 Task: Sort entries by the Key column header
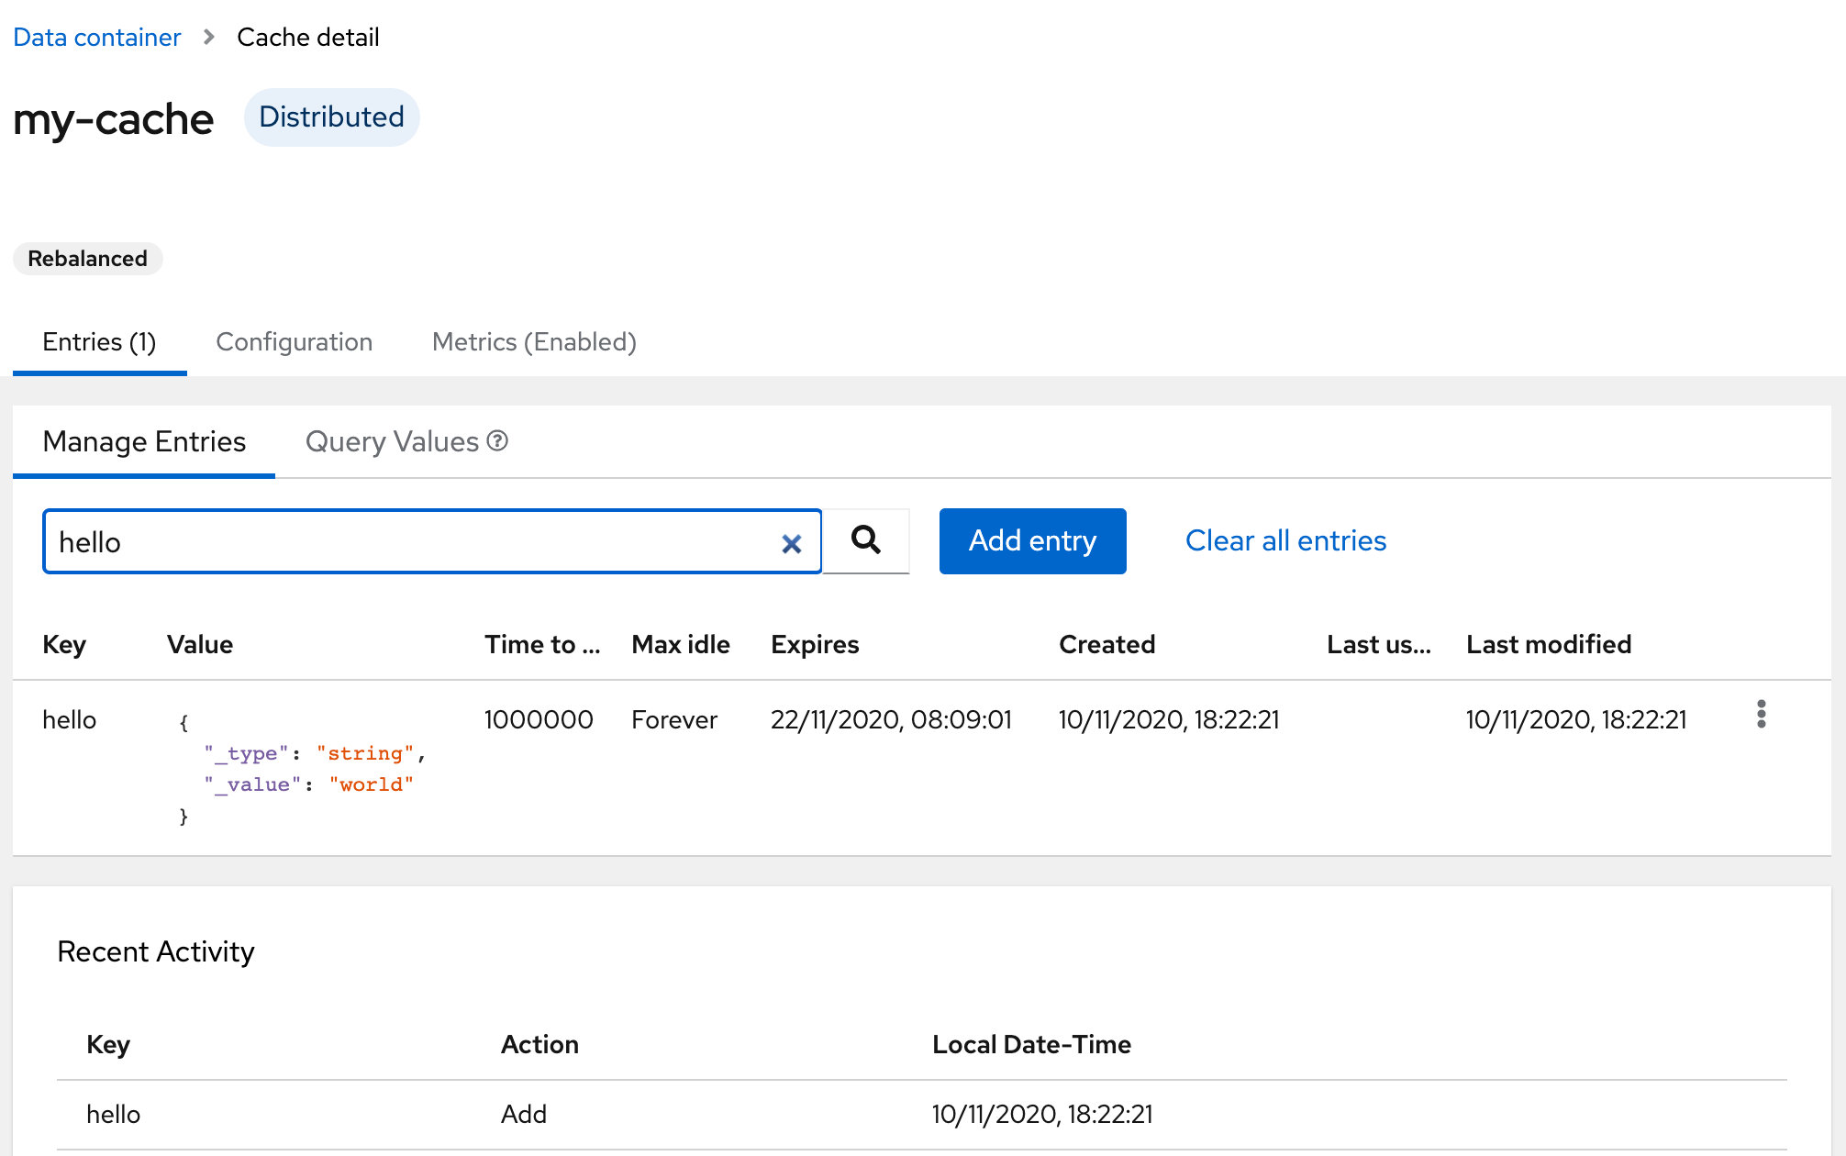coord(64,644)
